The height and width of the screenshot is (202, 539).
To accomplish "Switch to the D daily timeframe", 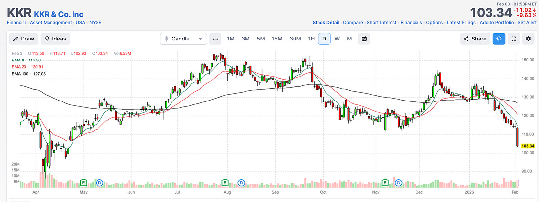I will (324, 39).
